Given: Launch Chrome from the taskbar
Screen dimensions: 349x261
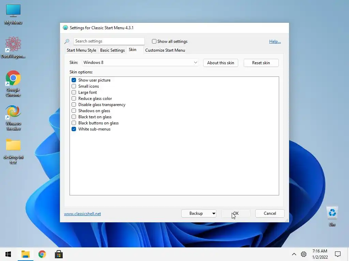Looking at the screenshot, I should pos(42,254).
